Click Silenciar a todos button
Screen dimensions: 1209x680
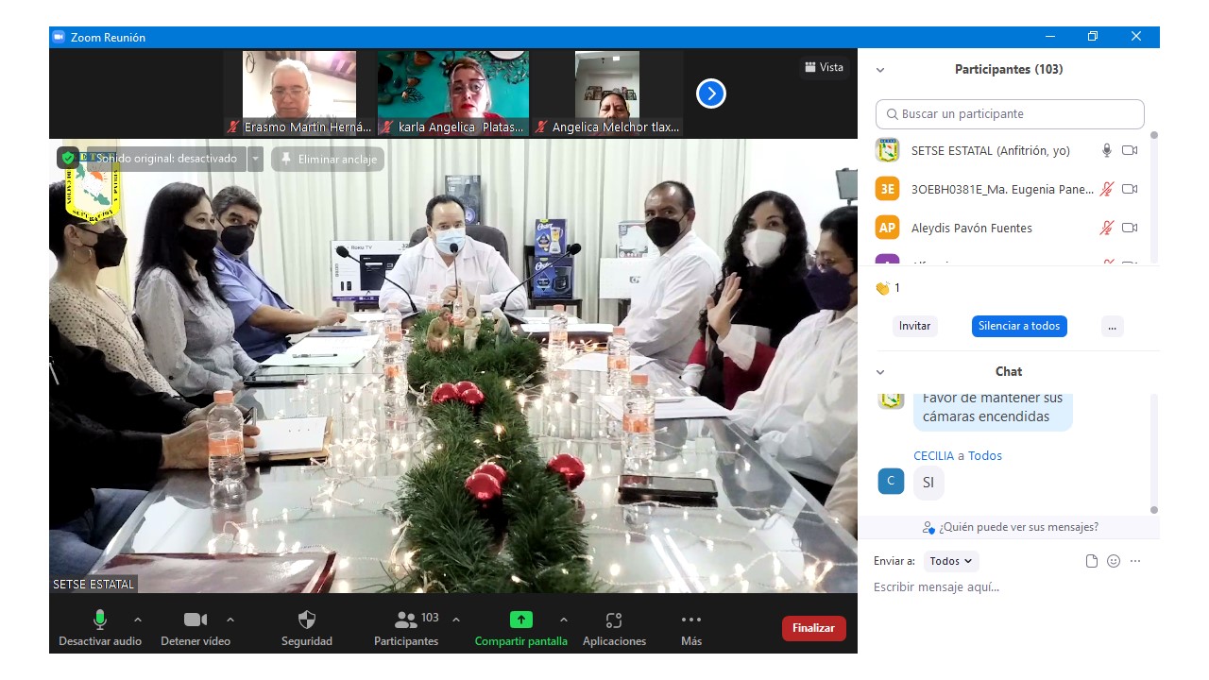point(1019,326)
